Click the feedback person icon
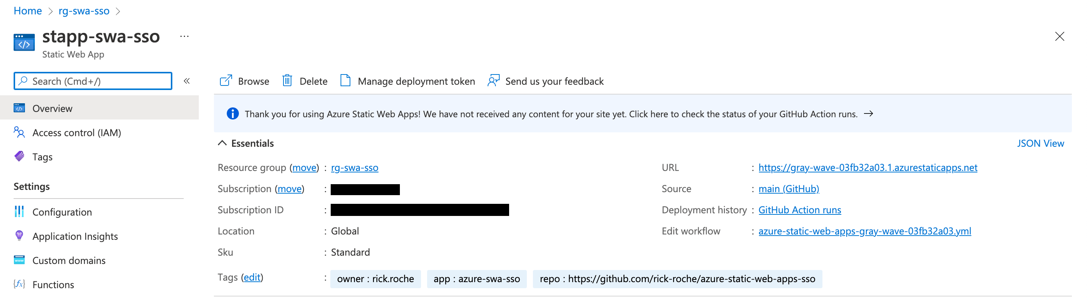Image resolution: width=1087 pixels, height=298 pixels. (493, 80)
